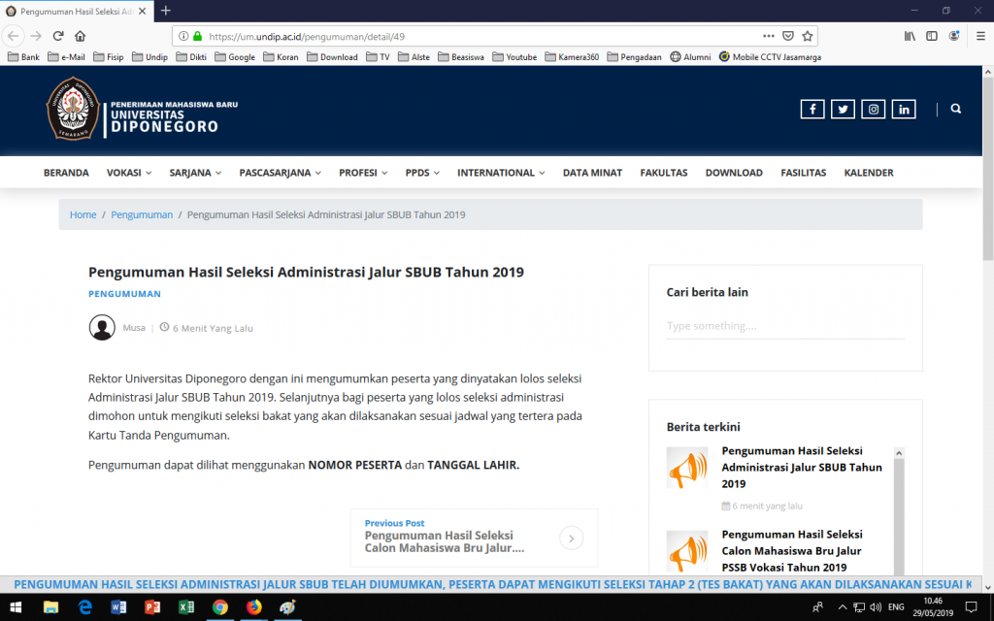Open the PASCASARJANA dropdown

tap(279, 172)
